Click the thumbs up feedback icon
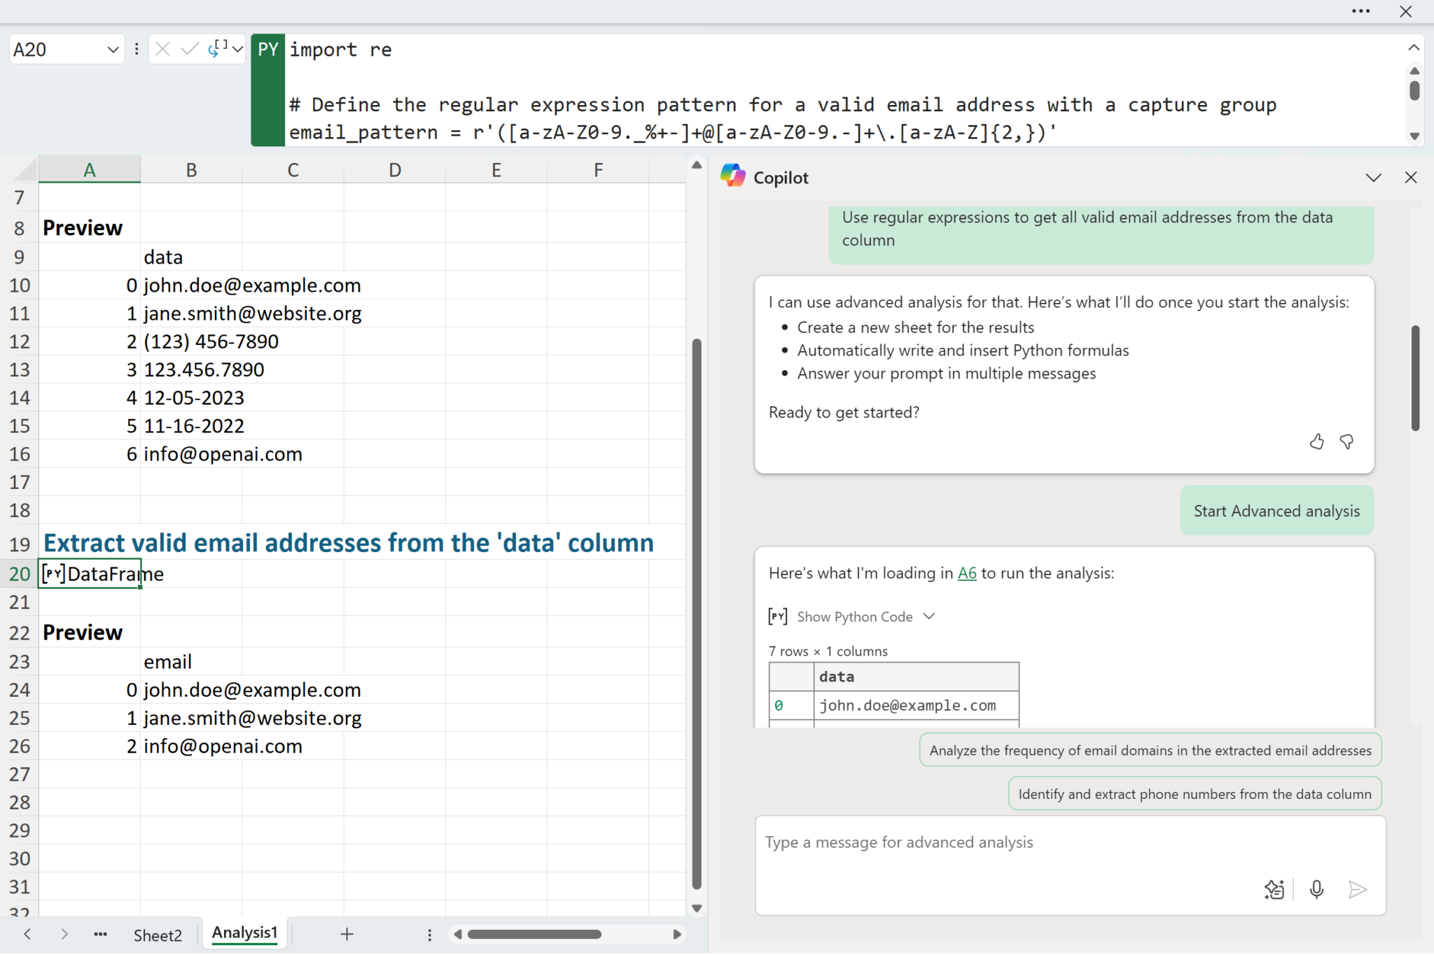This screenshot has width=1434, height=955. click(1316, 441)
